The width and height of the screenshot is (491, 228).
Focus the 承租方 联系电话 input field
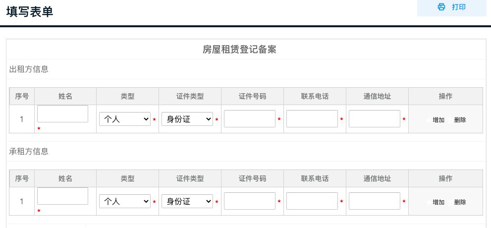[x=312, y=201]
